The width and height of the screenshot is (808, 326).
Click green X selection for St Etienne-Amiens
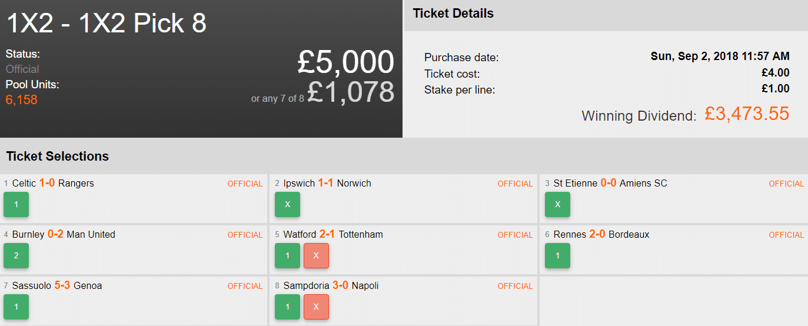click(557, 204)
